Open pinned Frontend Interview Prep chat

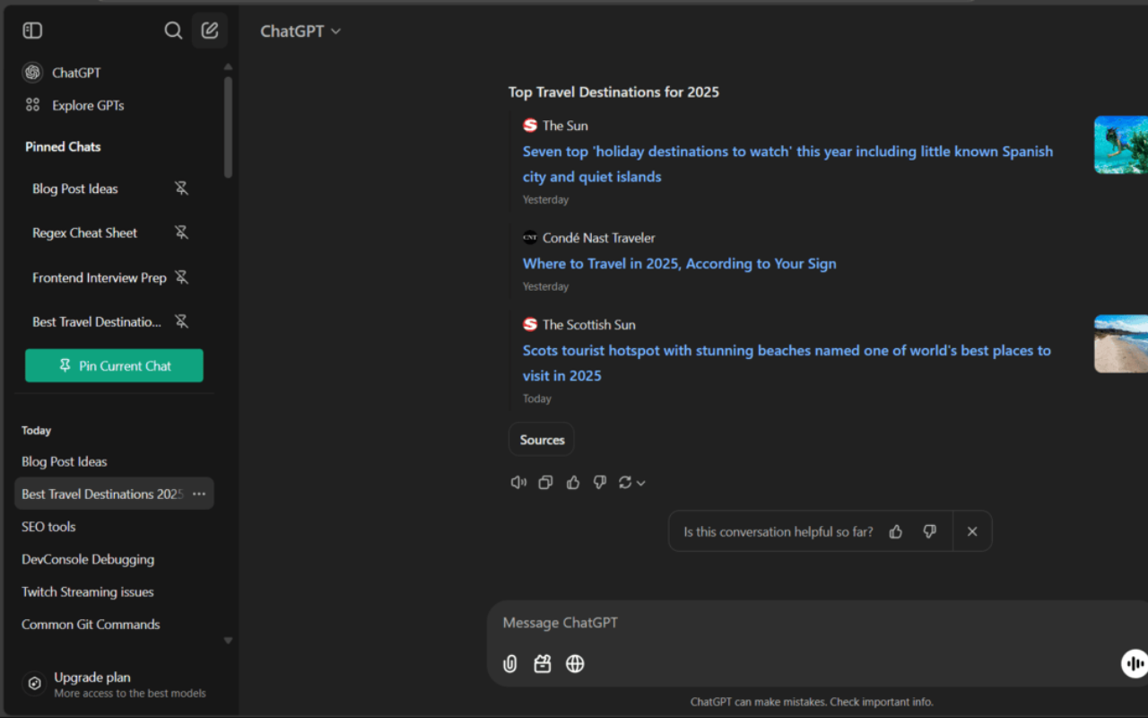pos(100,277)
